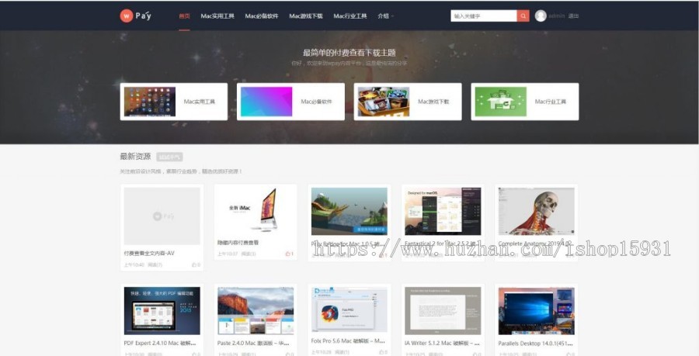Image resolution: width=699 pixels, height=356 pixels.
Task: Click the 退出 logout link
Action: tap(574, 16)
